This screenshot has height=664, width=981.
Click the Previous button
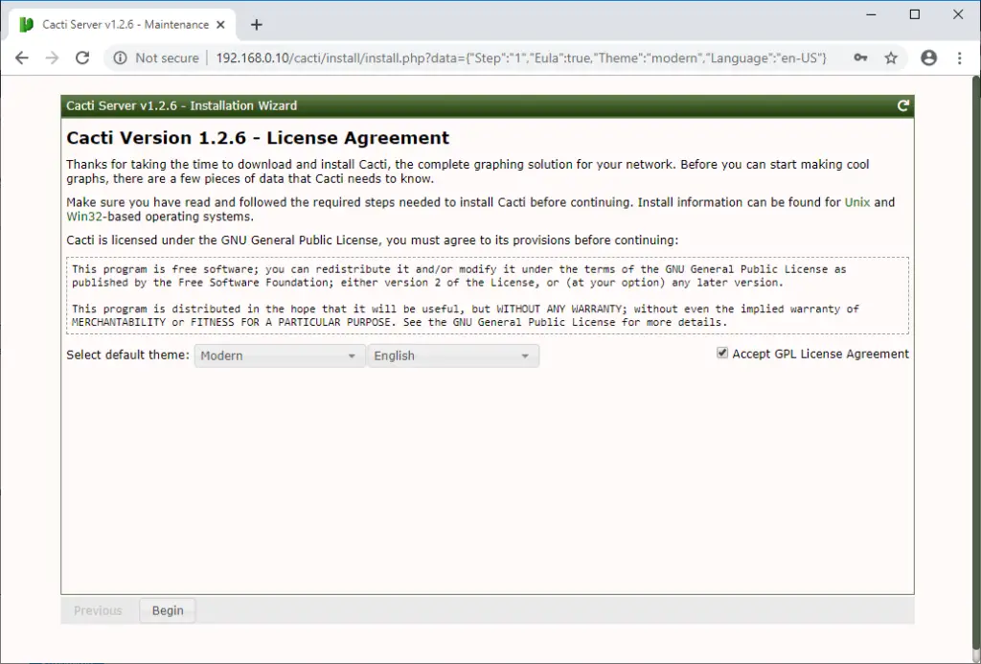click(99, 610)
